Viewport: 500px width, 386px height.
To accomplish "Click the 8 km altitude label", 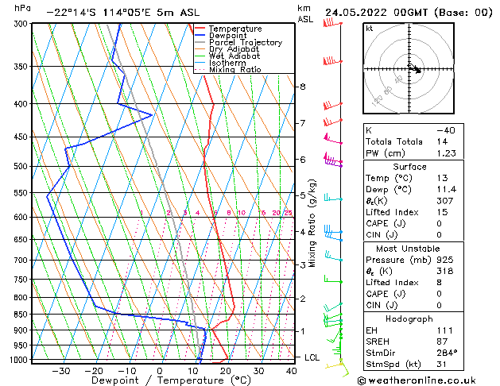I will [303, 87].
